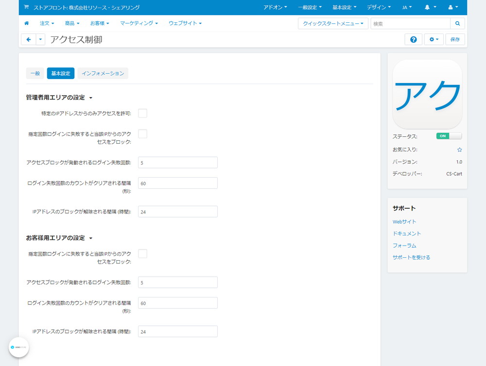Screen dimensions: 486x366
Task: Open the help question mark icon
Action: (x=413, y=39)
